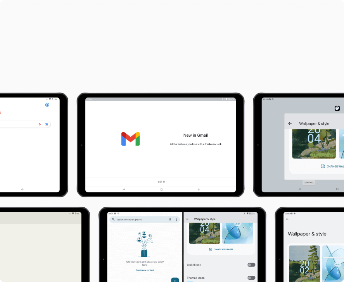
Task: Select the blue home preview on bottom-right tablet
Action: (x=333, y=264)
